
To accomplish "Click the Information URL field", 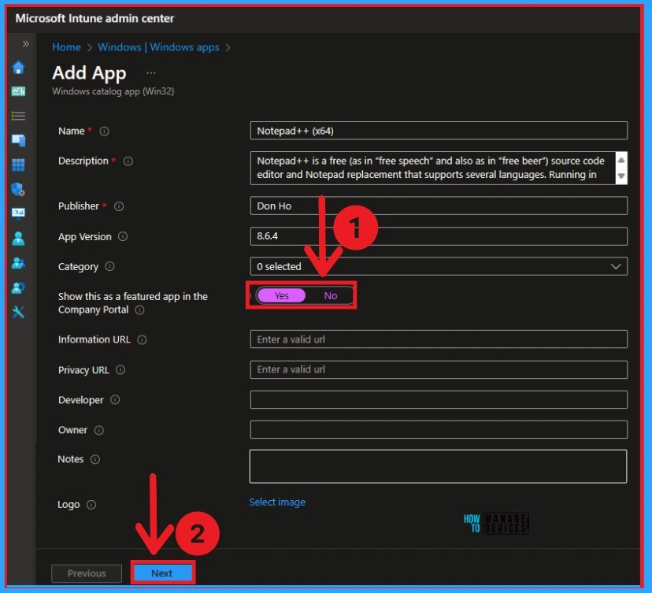I will (x=439, y=339).
